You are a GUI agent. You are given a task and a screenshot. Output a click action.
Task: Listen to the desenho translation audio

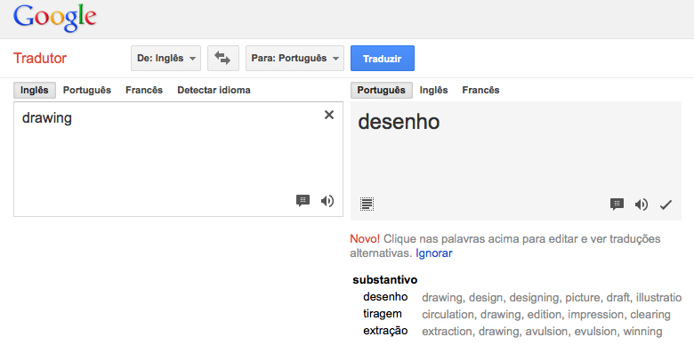click(x=642, y=205)
